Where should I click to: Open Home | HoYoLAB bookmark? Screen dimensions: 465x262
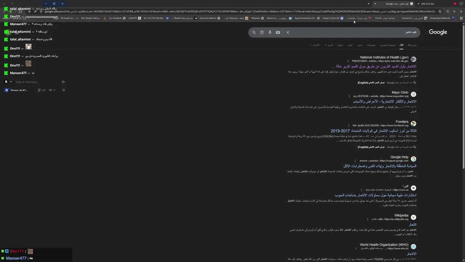pyautogui.click(x=333, y=18)
